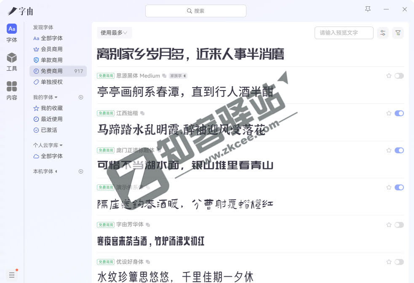
Task: Open the filter options with the funnel icon
Action: click(398, 32)
